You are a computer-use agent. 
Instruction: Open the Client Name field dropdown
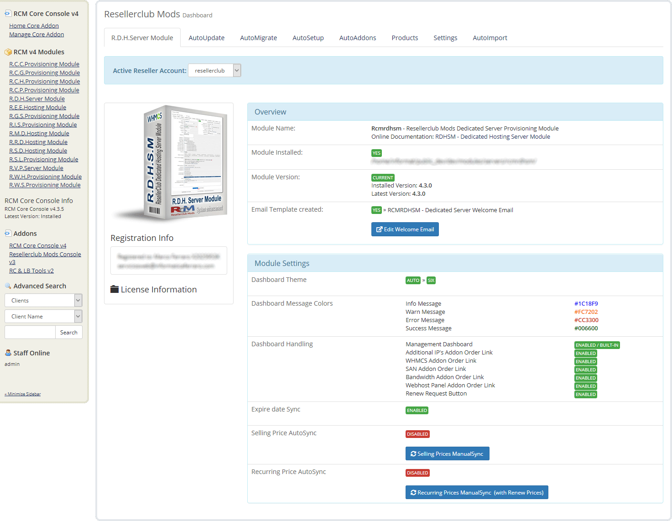tap(43, 316)
